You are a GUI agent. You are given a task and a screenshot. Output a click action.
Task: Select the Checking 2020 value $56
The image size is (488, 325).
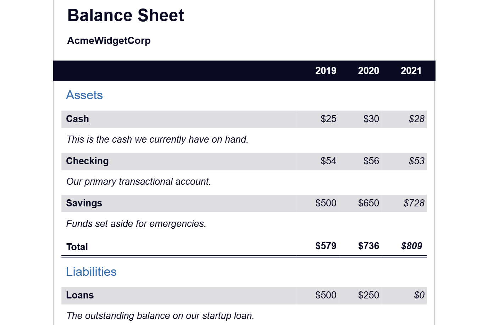(x=371, y=161)
